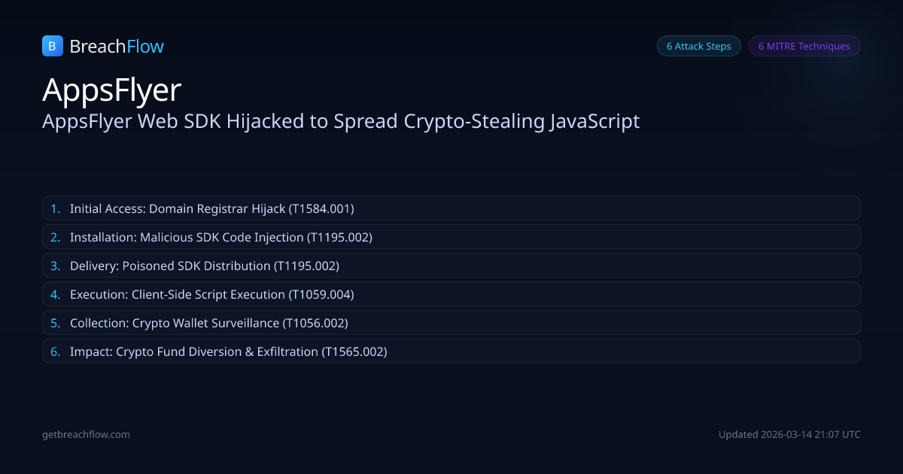Select the 6 MITRE Techniques badge
The image size is (903, 474).
coord(804,46)
